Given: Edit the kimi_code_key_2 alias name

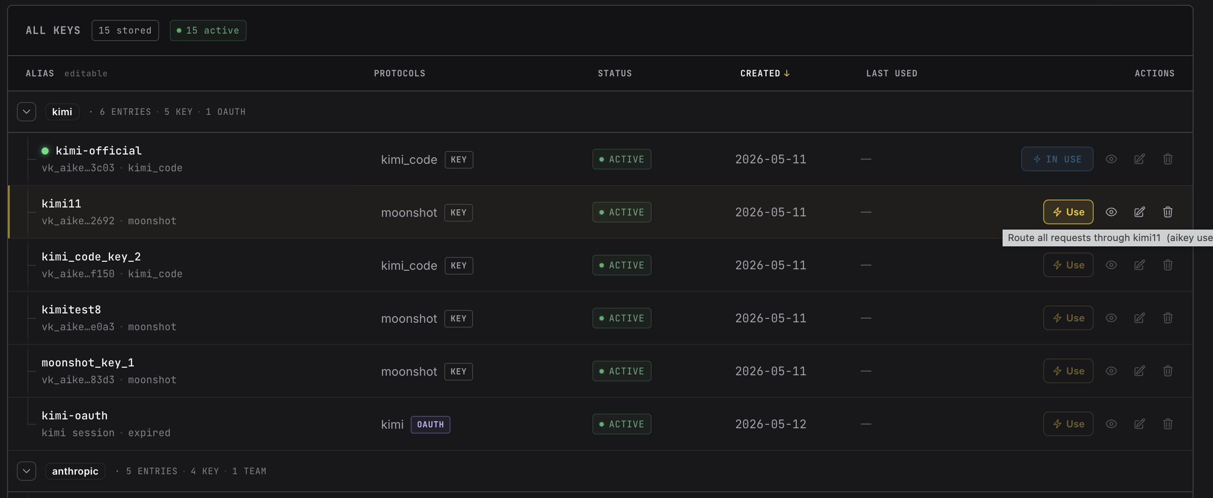Looking at the screenshot, I should click(91, 257).
